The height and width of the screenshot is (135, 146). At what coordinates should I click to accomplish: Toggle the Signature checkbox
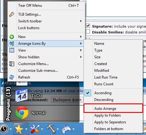tap(88, 26)
